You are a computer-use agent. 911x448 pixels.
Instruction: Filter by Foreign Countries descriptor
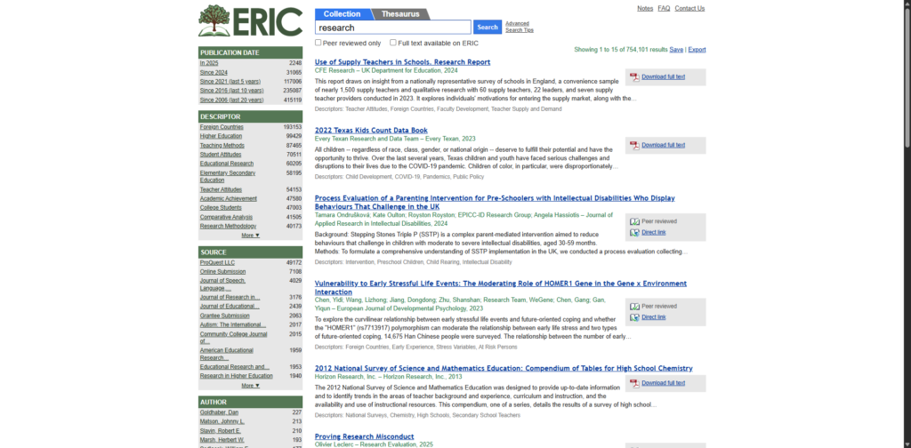222,127
